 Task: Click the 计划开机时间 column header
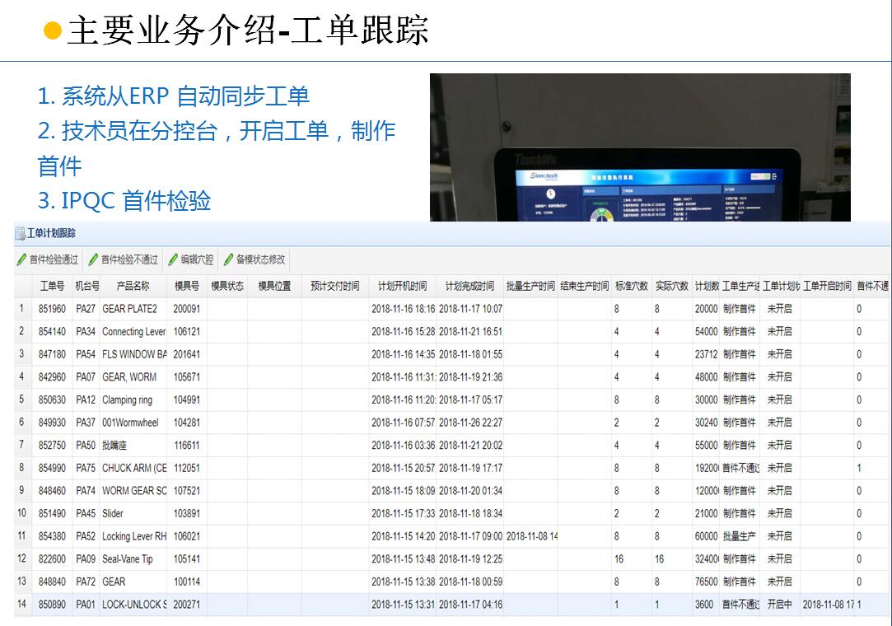point(402,287)
